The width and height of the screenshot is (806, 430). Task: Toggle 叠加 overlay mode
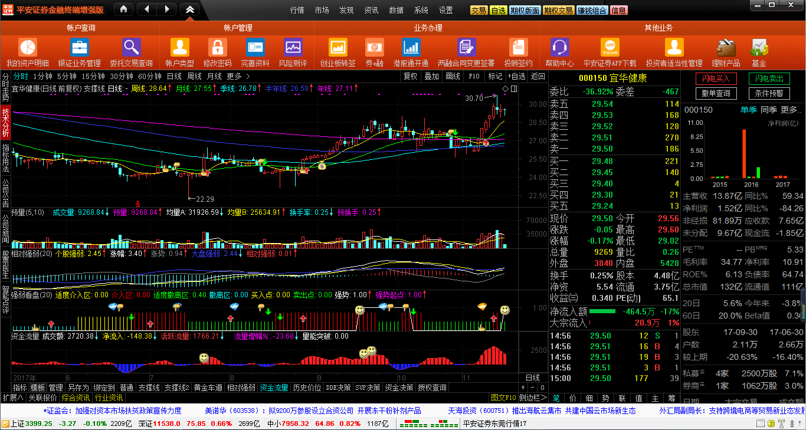click(432, 76)
